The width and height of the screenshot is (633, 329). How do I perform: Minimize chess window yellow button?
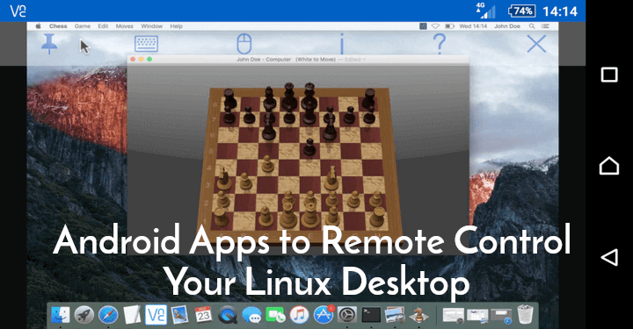pyautogui.click(x=141, y=59)
